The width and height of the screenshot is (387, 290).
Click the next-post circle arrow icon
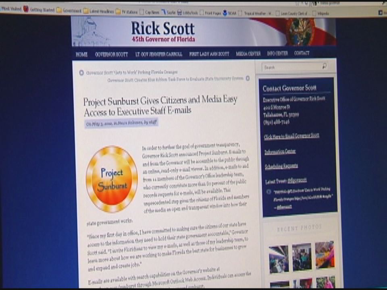(x=248, y=78)
